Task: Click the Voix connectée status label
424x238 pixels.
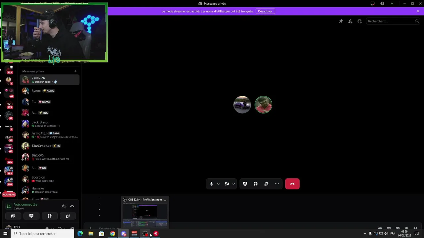Action: click(26, 205)
